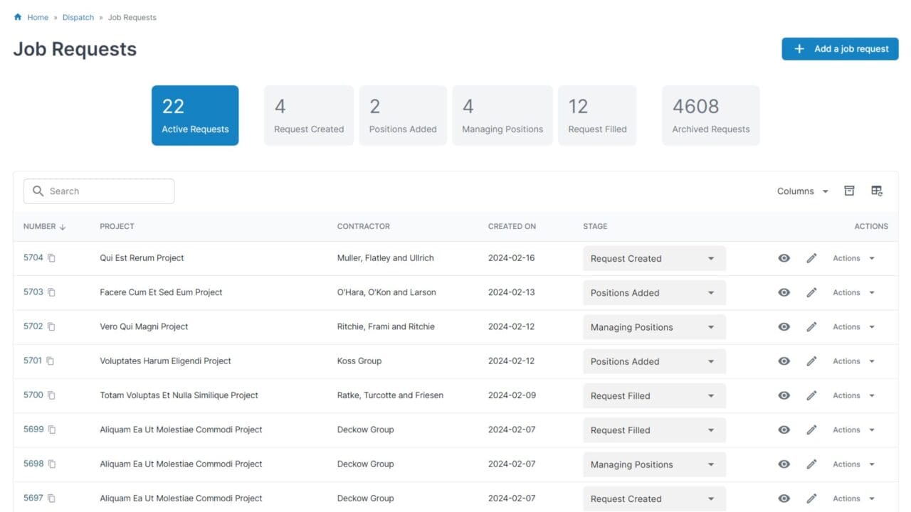Open the Columns dropdown
Viewport: 911px width, 512px height.
[802, 191]
